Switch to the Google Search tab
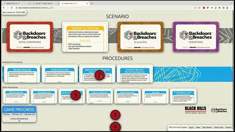This screenshot has width=235, height=132. click(46, 3)
